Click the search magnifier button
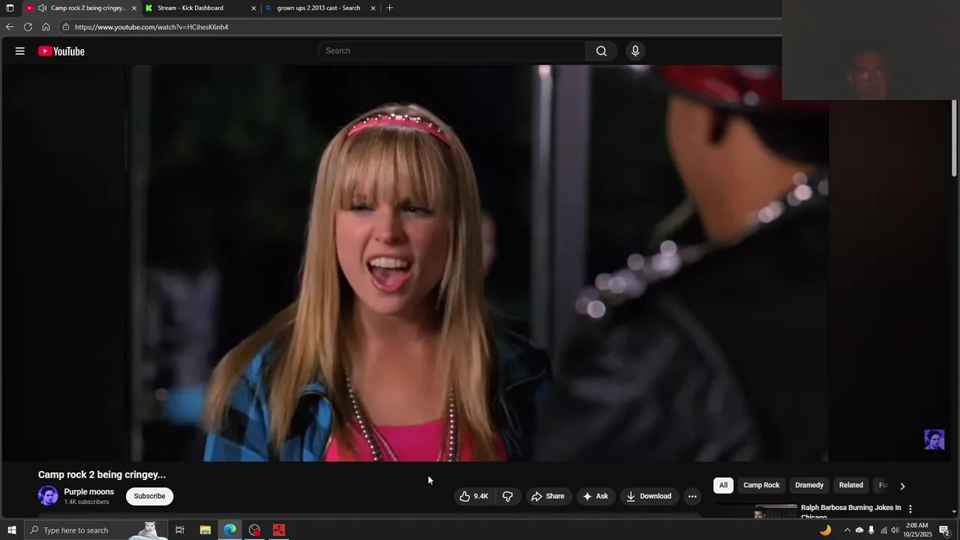The image size is (960, 540). click(601, 51)
